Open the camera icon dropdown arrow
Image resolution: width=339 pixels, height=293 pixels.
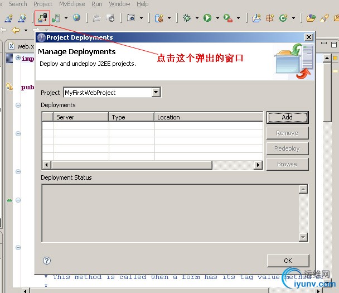[x=141, y=18]
